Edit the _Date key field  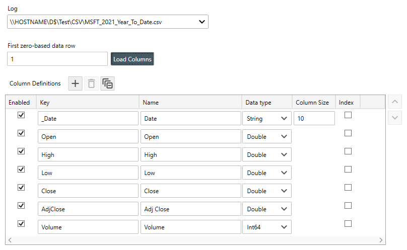click(x=88, y=119)
